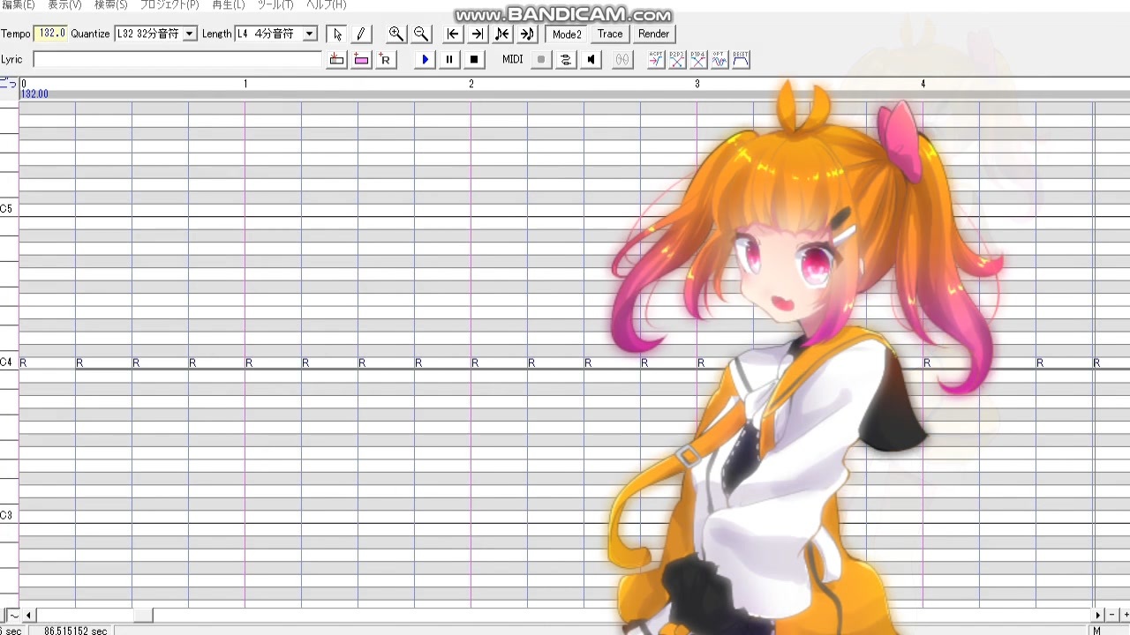
Task: Click the horizontal scrollbar thumb at bottom
Action: [143, 616]
